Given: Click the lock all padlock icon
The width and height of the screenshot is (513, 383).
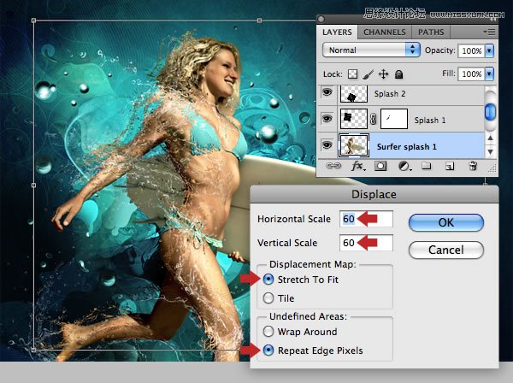Looking at the screenshot, I should [398, 74].
